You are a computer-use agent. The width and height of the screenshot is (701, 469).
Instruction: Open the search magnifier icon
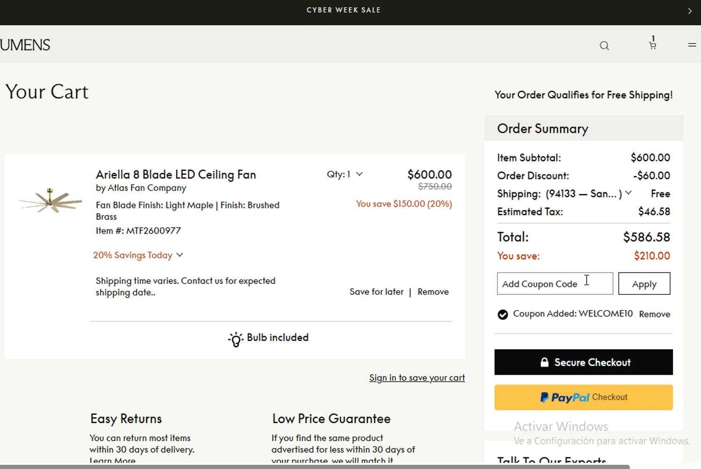pos(604,46)
